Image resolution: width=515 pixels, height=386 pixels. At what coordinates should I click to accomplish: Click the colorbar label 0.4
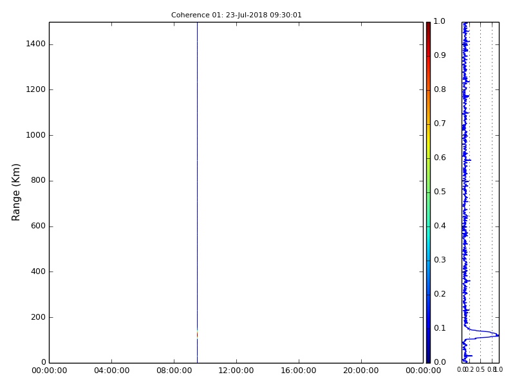coord(440,226)
